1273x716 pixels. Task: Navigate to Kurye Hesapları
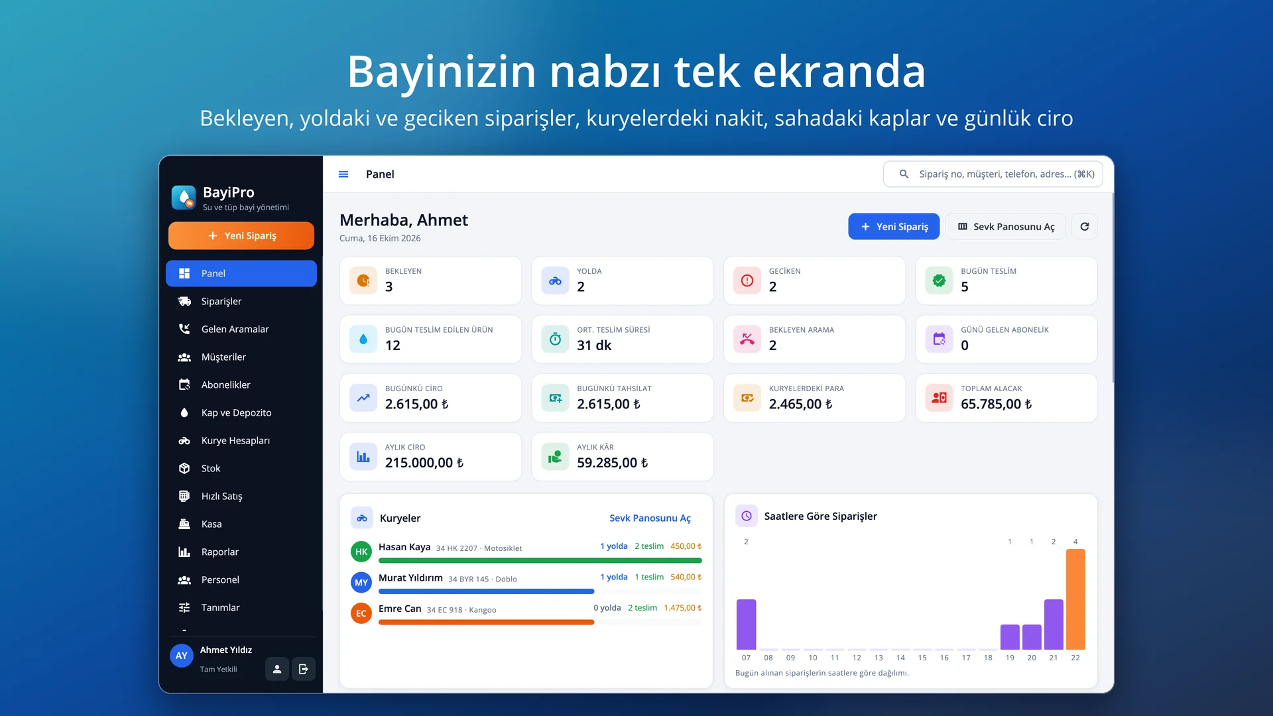241,441
